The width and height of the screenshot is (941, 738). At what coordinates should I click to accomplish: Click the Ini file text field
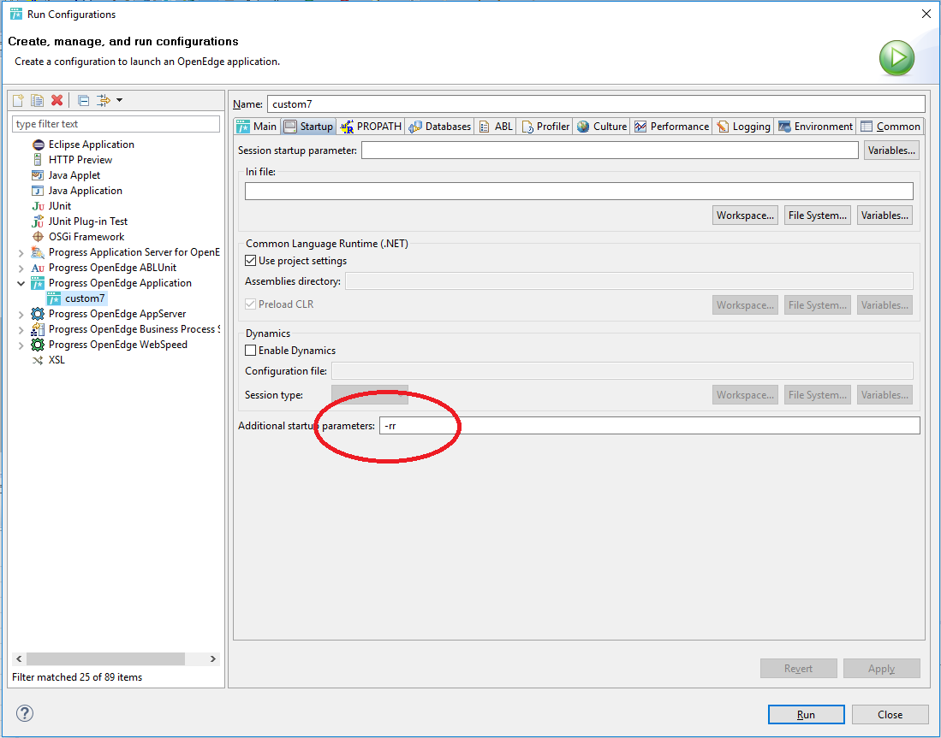point(579,192)
